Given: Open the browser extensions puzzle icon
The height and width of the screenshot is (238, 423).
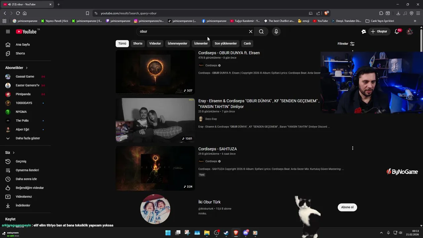Looking at the screenshot, I should pyautogui.click(x=381, y=13).
